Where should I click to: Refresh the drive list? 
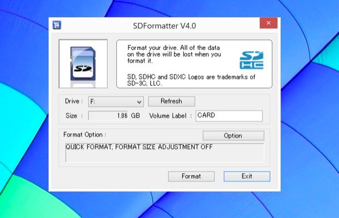pos(172,101)
